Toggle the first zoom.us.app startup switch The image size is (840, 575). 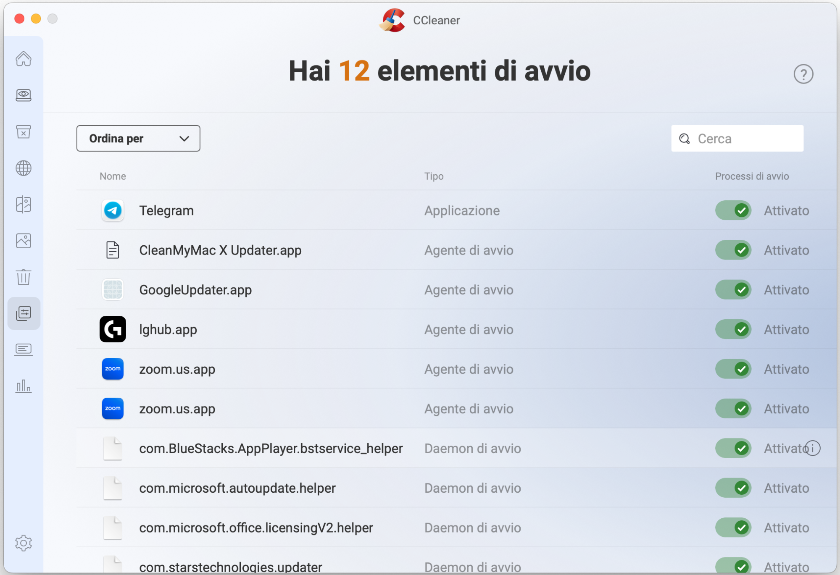733,369
